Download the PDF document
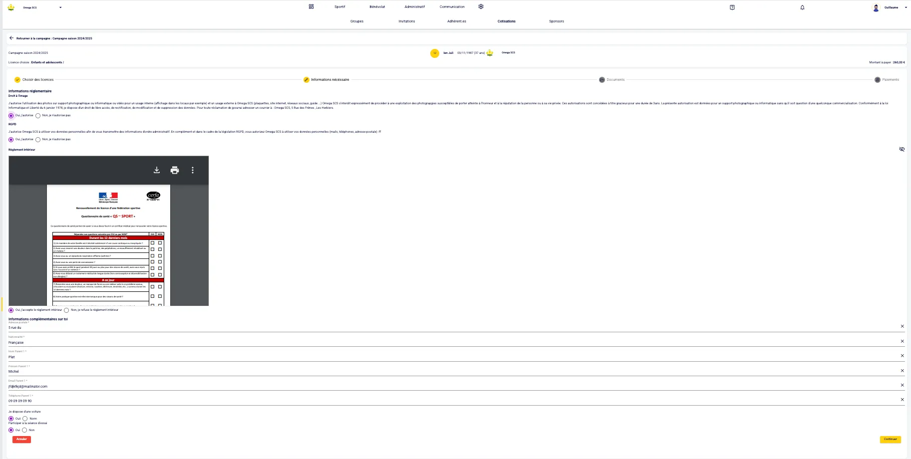This screenshot has height=459, width=911. [x=157, y=170]
